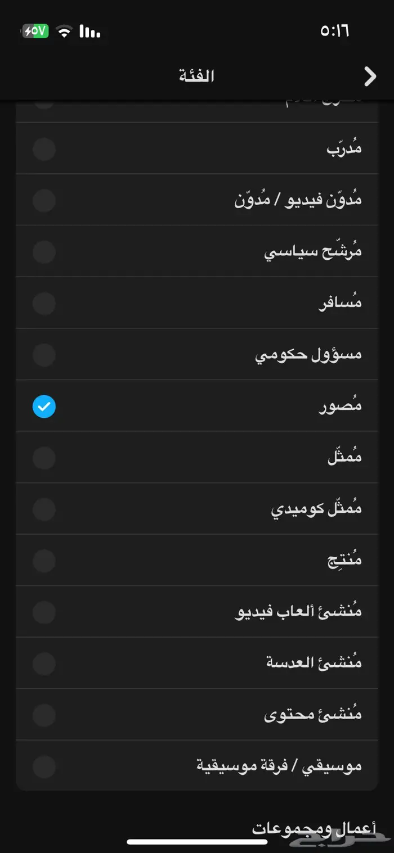
Task: Select مُنشئ ألعاب فيديو category
Action: point(197,611)
